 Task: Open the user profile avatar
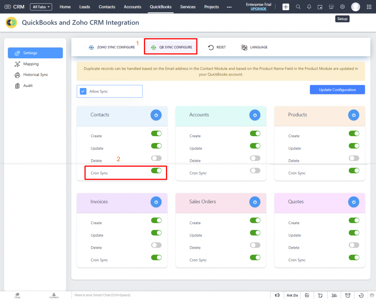[x=355, y=7]
